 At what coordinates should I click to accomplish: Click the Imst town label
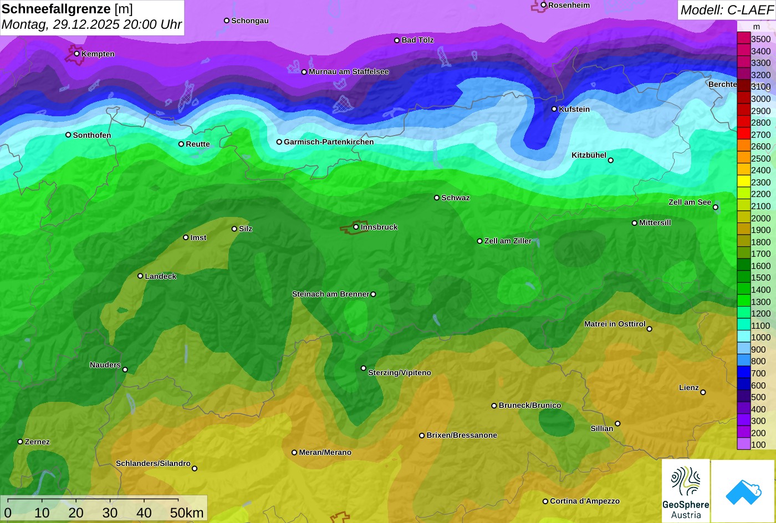pos(198,238)
